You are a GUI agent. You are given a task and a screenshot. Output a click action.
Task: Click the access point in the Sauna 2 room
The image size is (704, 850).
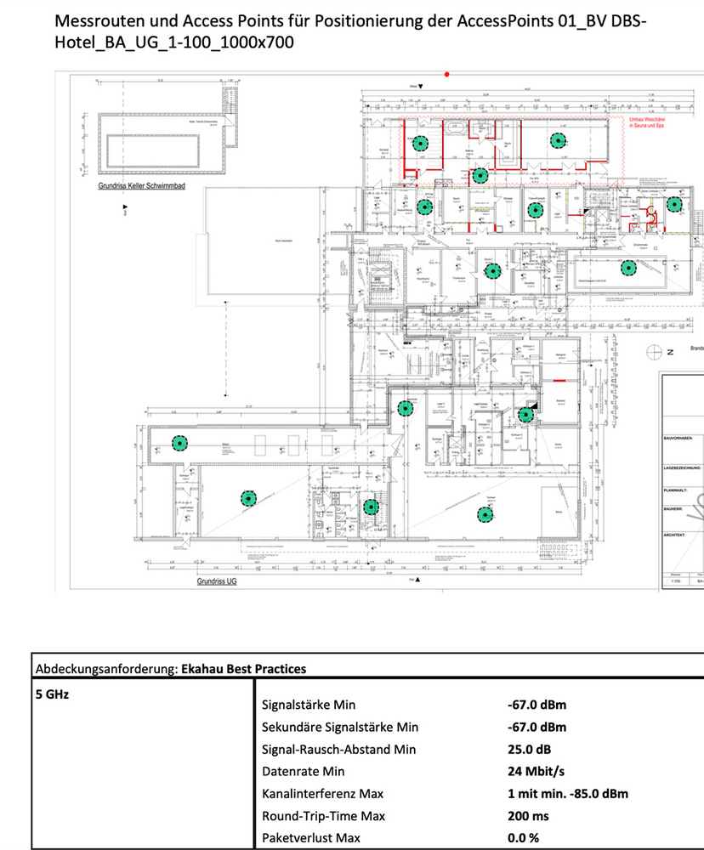click(491, 271)
